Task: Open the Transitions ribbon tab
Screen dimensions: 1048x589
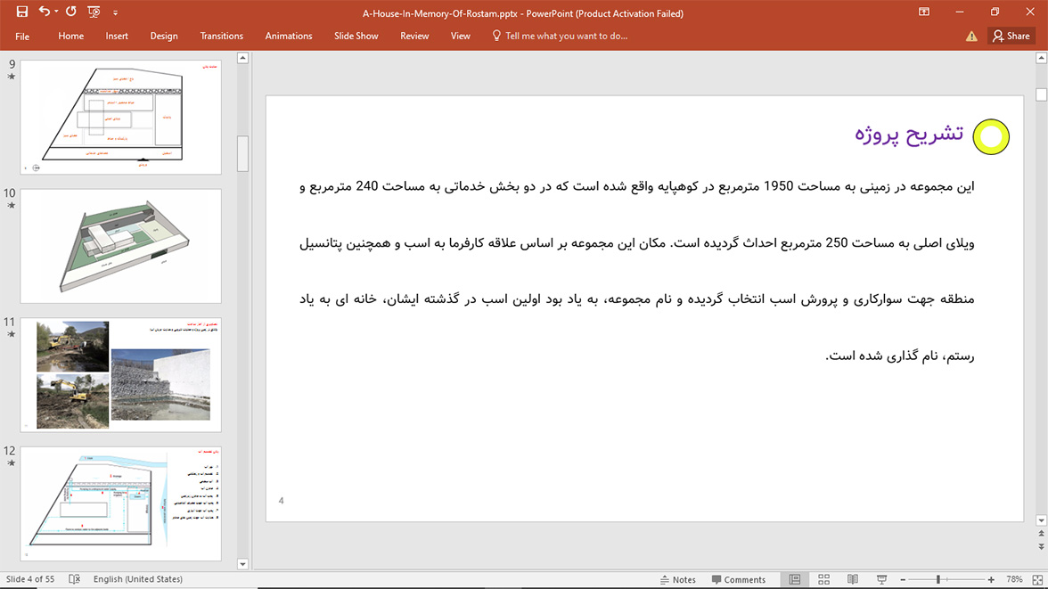Action: 221,37
